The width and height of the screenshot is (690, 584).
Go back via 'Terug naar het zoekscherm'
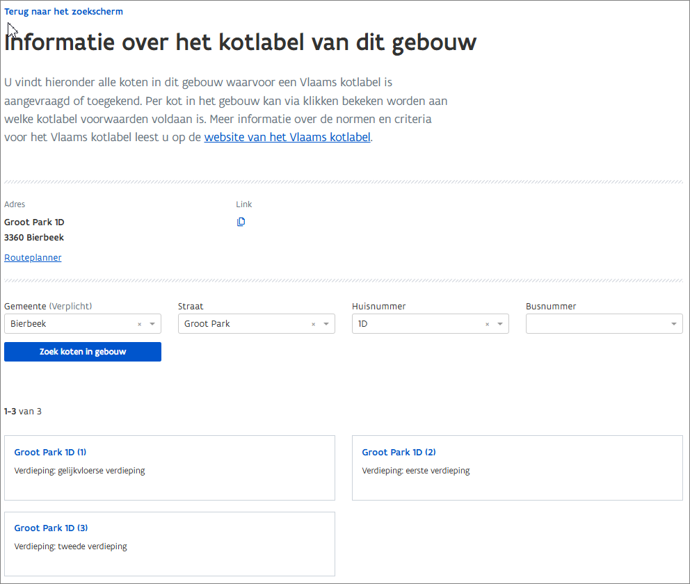click(x=64, y=12)
